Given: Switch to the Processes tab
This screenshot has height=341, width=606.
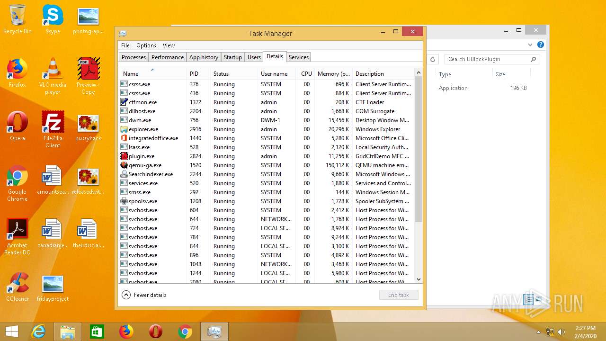Looking at the screenshot, I should click(x=134, y=57).
